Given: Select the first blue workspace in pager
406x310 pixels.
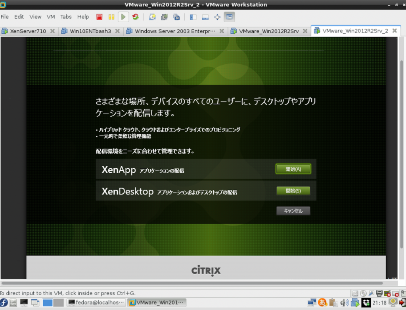Looking at the screenshot, I should click(48, 302).
